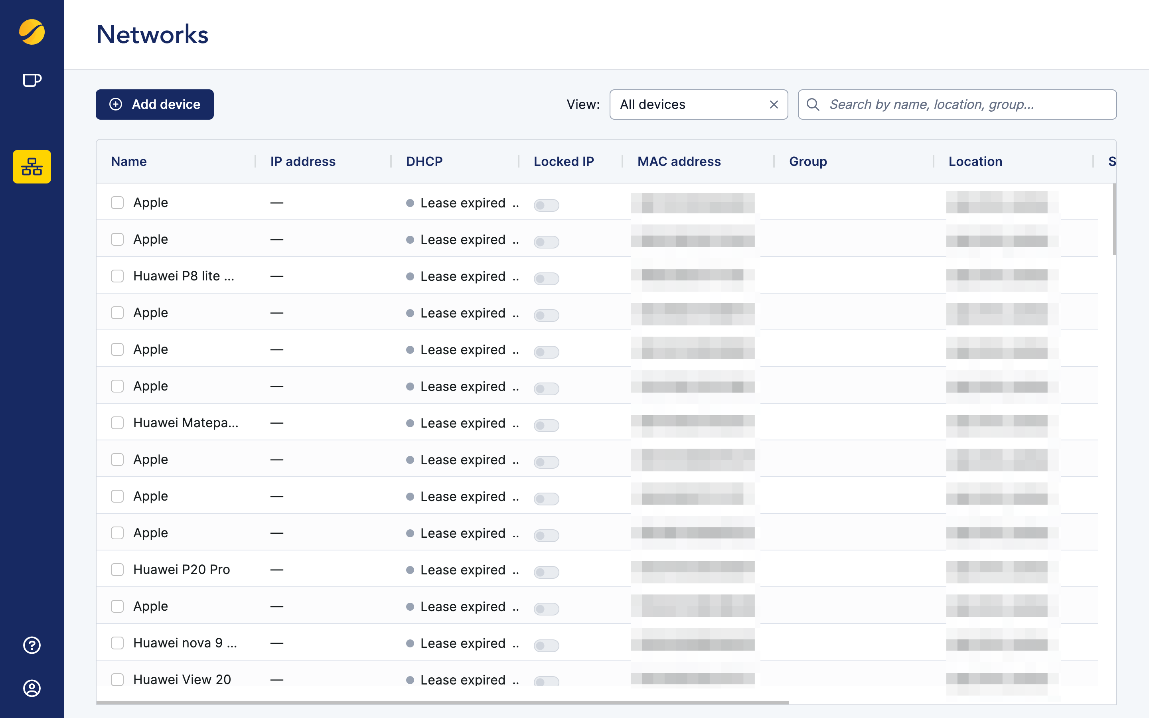1149x718 pixels.
Task: Click the yellow logo icon in sidebar
Action: click(32, 32)
